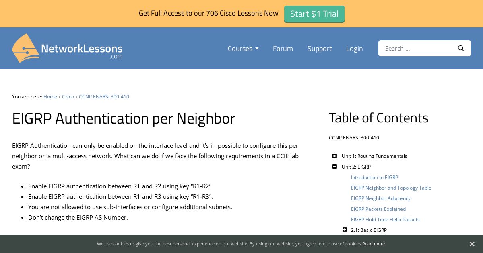Click the bullet mentioning key "R1-R2"
The width and height of the screenshot is (483, 253).
[120, 186]
